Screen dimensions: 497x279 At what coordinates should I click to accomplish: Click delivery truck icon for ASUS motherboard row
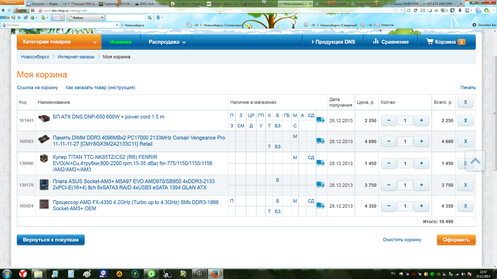click(x=320, y=184)
